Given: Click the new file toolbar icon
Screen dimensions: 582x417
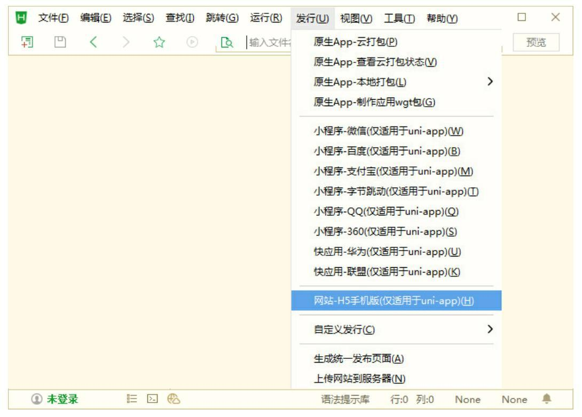Looking at the screenshot, I should pos(27,42).
